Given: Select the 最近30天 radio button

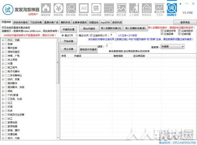Looking at the screenshot, I should pyautogui.click(x=77, y=35).
